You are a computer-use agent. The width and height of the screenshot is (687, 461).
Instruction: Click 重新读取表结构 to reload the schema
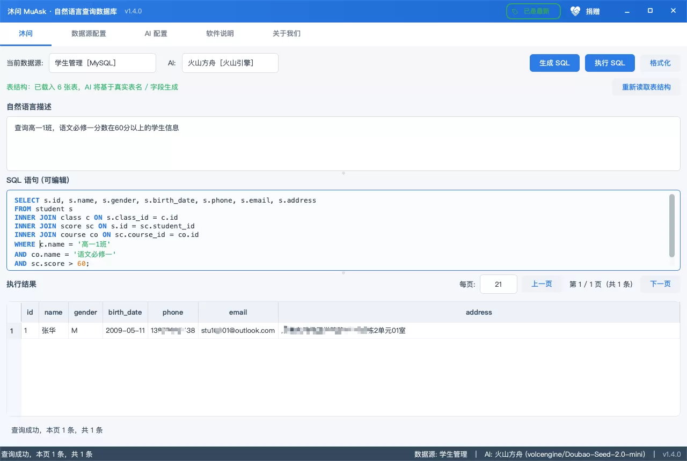[646, 87]
